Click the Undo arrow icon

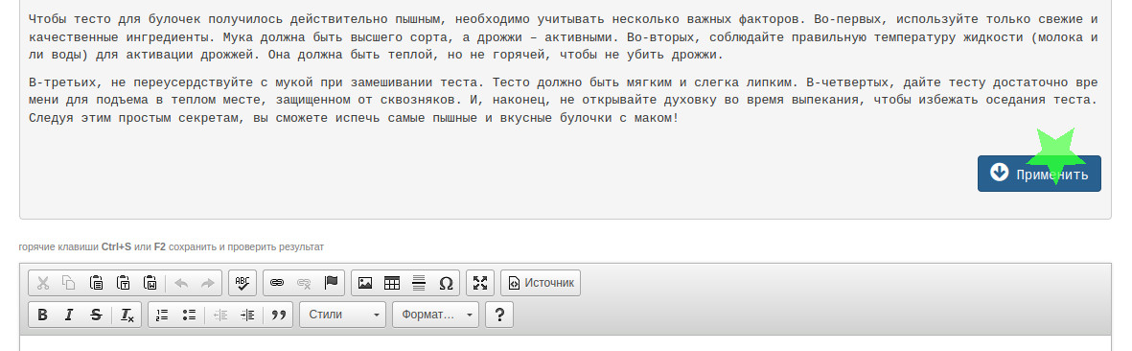click(181, 283)
